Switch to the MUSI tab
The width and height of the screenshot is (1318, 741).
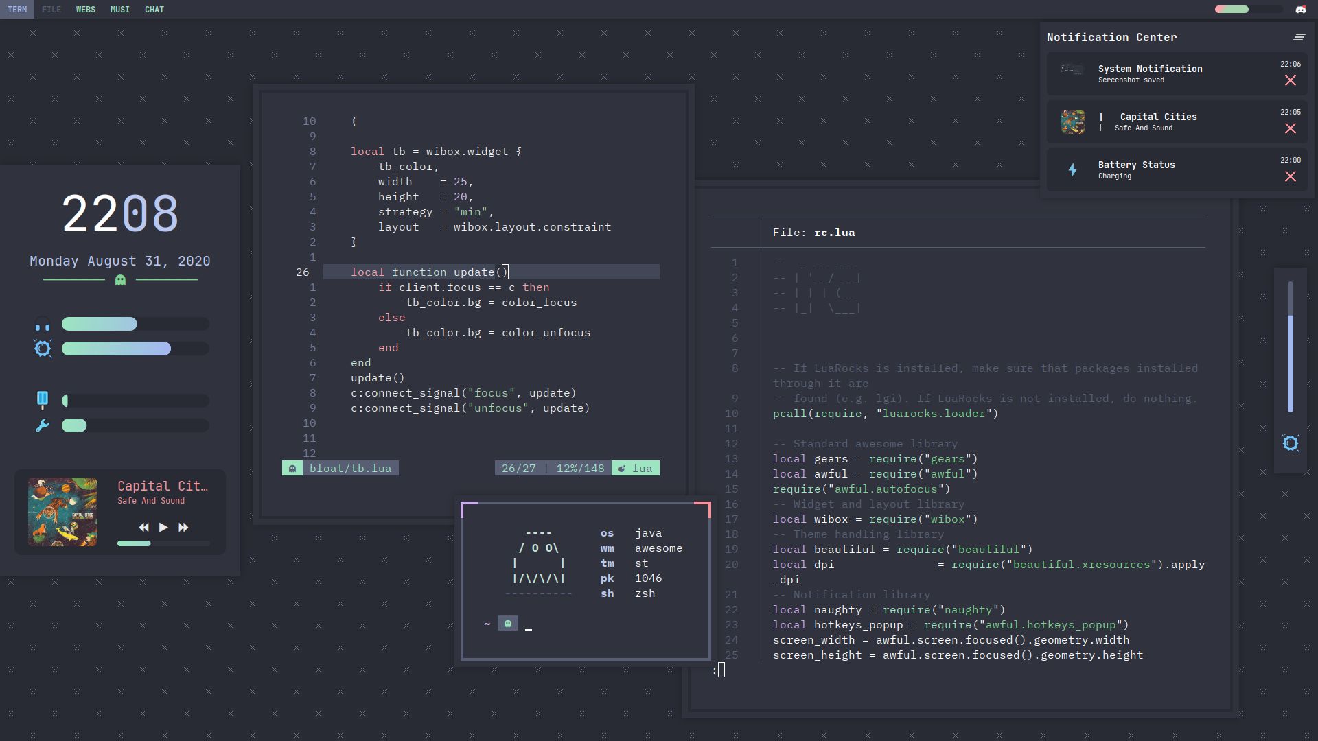click(119, 9)
